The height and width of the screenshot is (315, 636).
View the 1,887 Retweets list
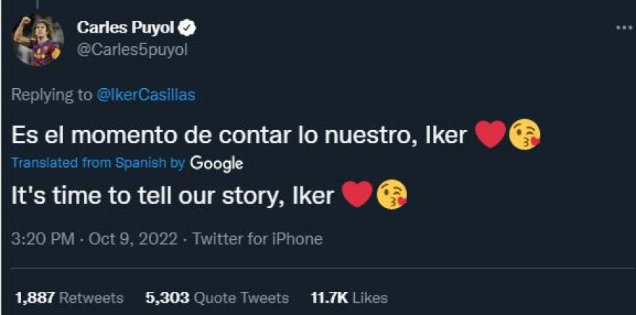[69, 297]
